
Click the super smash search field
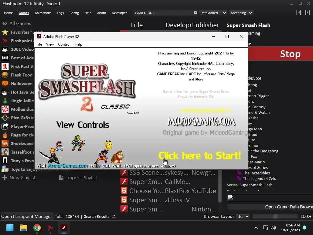point(163,13)
